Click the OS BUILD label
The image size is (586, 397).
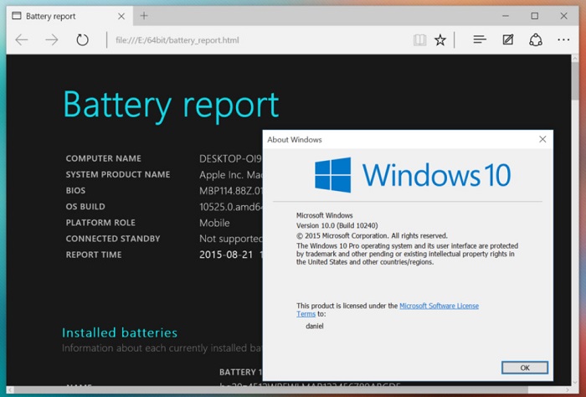coord(85,207)
